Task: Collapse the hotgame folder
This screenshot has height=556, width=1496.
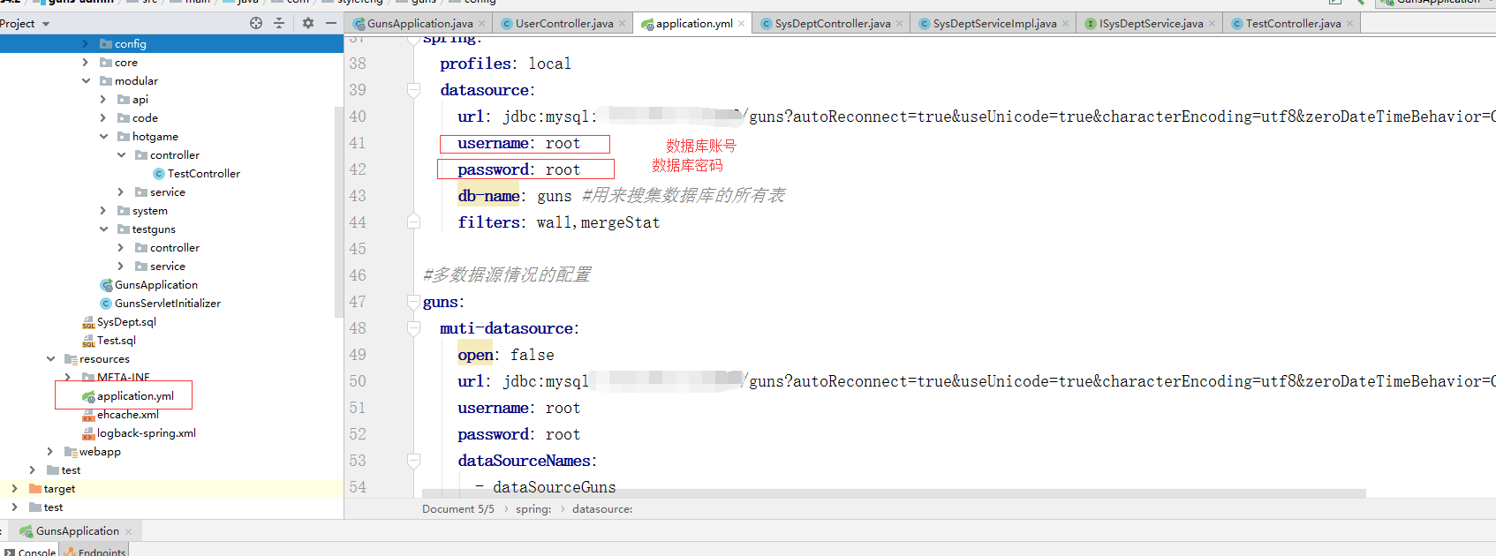Action: (x=103, y=137)
